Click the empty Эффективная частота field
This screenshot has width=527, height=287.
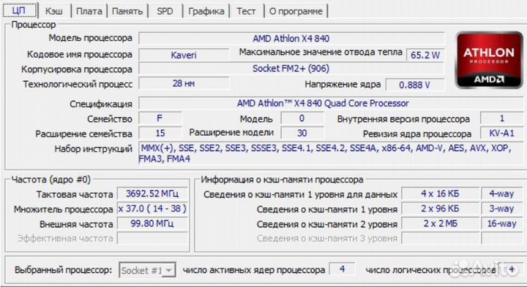point(152,238)
